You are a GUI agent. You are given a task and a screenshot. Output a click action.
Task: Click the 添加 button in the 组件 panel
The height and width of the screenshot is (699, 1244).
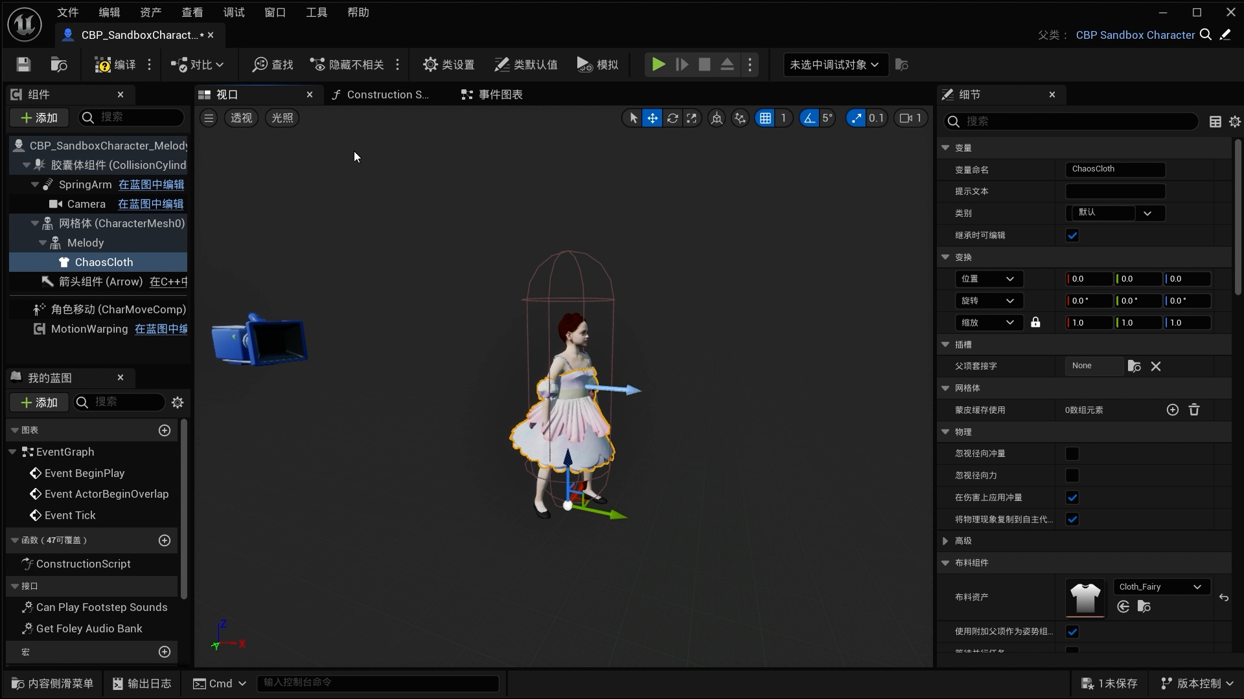38,117
